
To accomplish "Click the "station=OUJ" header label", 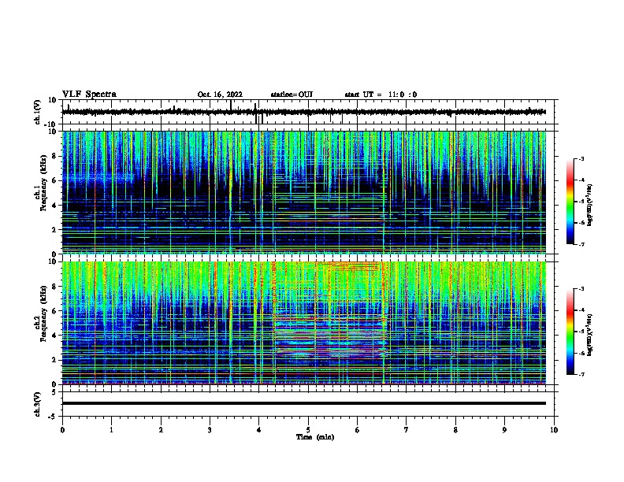I will (x=292, y=95).
